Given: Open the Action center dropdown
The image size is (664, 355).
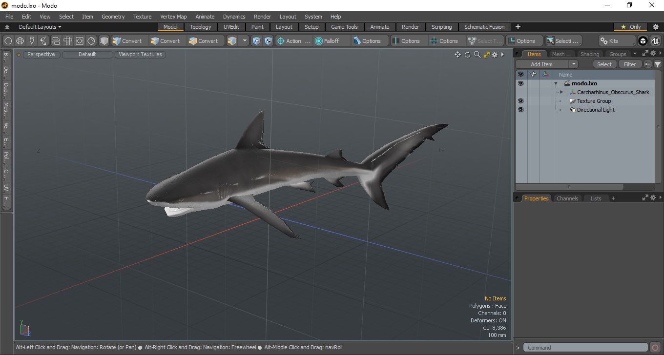Looking at the screenshot, I should click(294, 41).
